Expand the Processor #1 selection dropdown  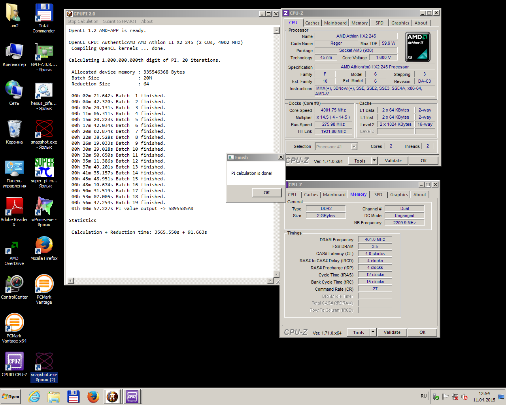(x=354, y=147)
